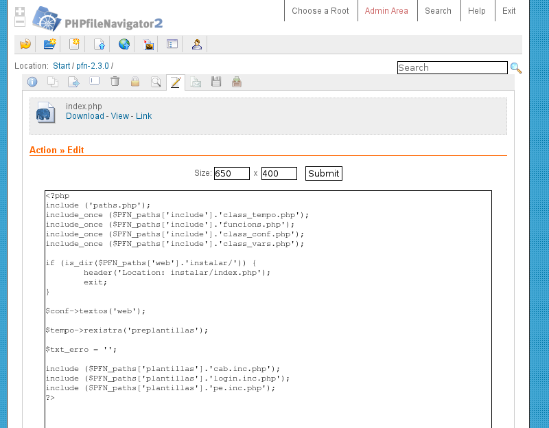Go to Admin Area
Screen dimensions: 549x428
(x=386, y=11)
